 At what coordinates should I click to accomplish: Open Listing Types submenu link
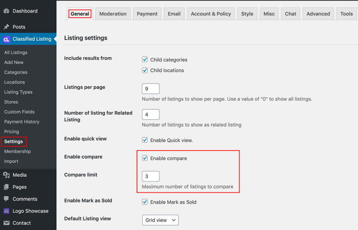(x=18, y=92)
